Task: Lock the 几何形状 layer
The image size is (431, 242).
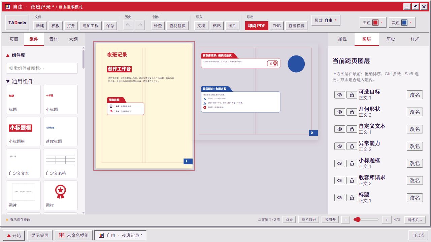Action: [x=352, y=112]
